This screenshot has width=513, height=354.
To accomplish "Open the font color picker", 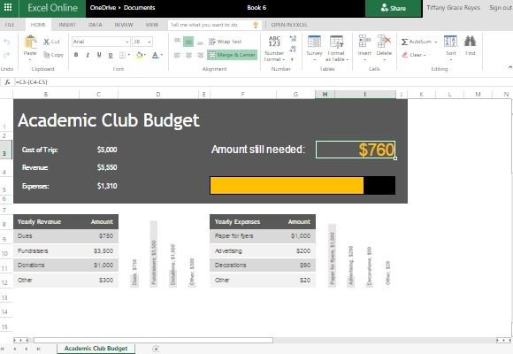I will pyautogui.click(x=157, y=55).
